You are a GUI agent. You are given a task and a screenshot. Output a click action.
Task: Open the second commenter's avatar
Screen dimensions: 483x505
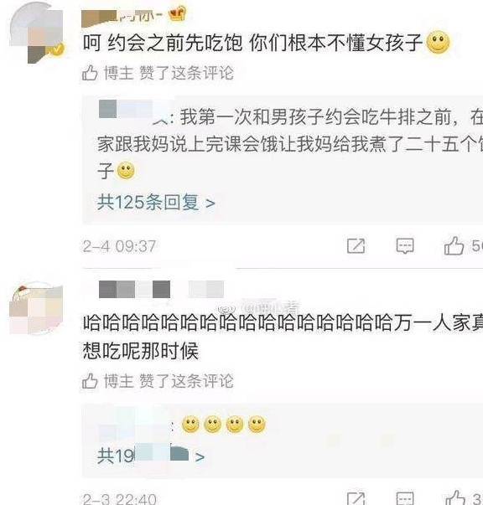pyautogui.click(x=36, y=308)
